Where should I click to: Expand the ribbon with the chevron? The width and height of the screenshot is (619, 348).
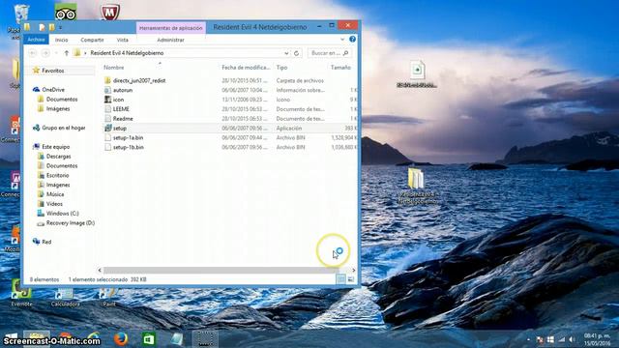342,40
